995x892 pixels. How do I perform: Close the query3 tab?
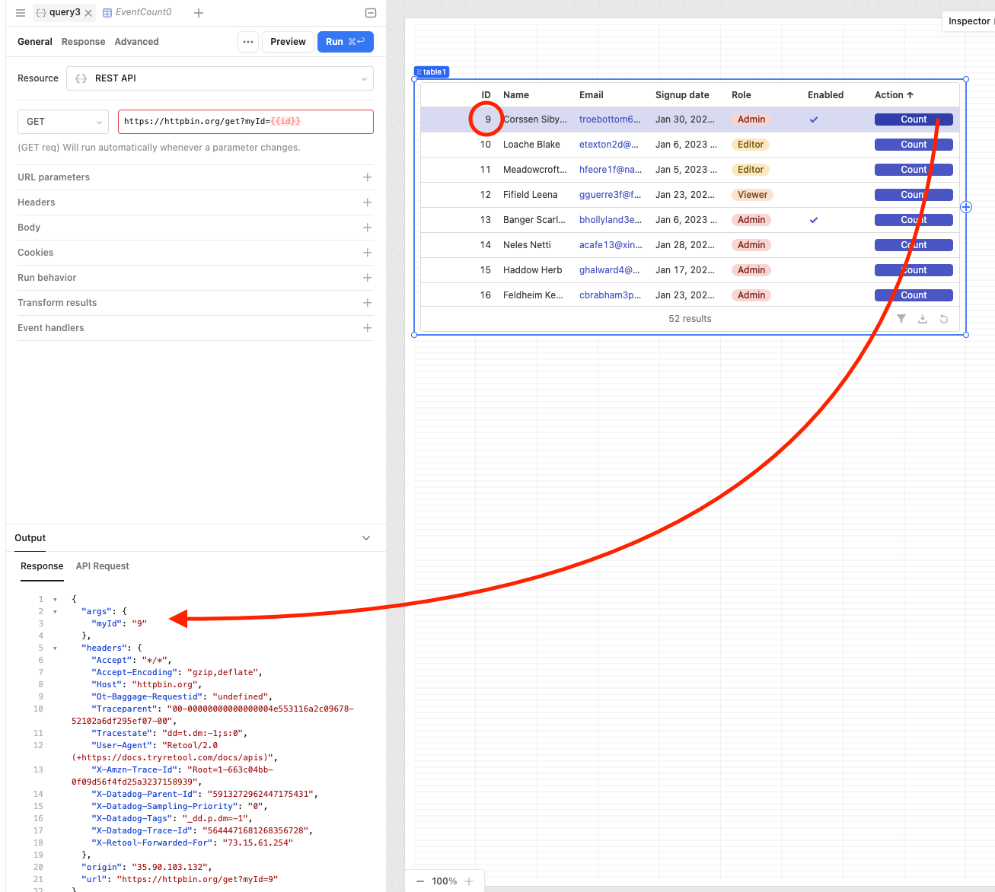[x=88, y=13]
